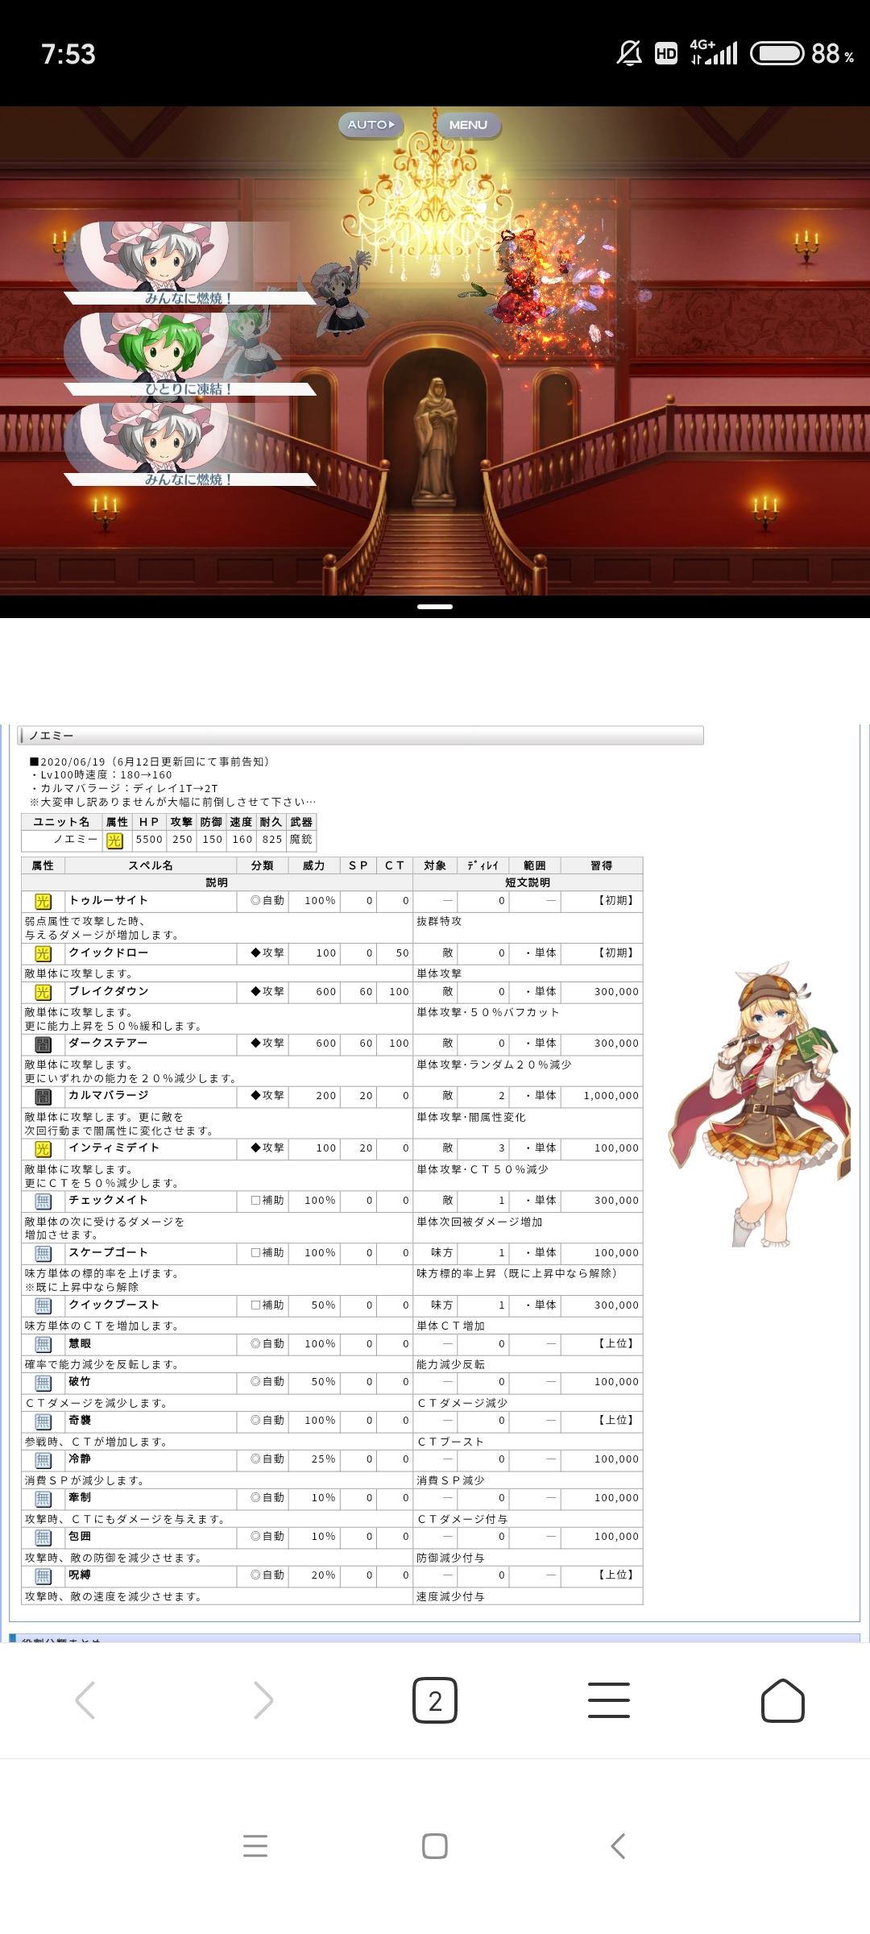The image size is (870, 1934).
Task: Click the light attribute icon beside トゥルーサイト
Action: pyautogui.click(x=43, y=901)
